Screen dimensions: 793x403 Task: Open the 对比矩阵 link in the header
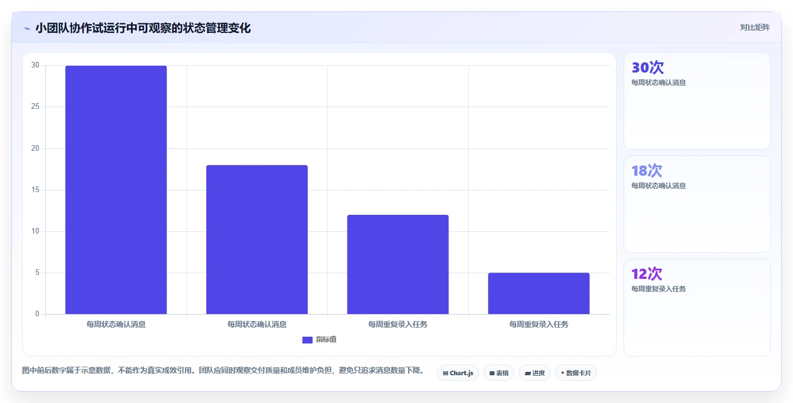click(x=754, y=27)
